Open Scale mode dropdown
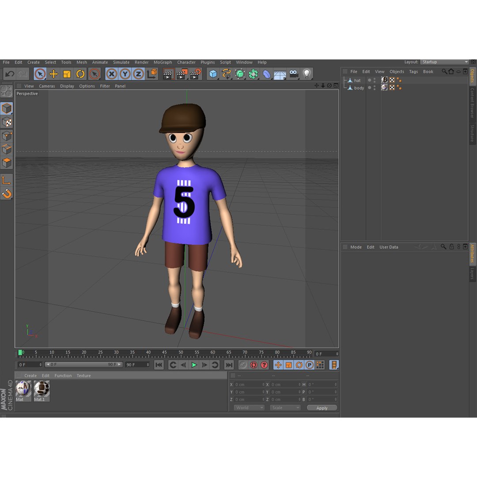Screen dimensions: 477x477 click(x=285, y=408)
